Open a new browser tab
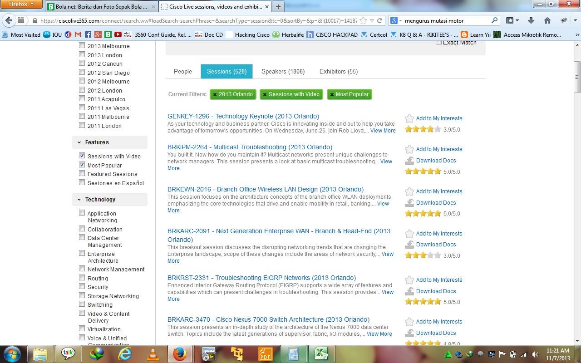581x363 pixels. click(x=278, y=6)
